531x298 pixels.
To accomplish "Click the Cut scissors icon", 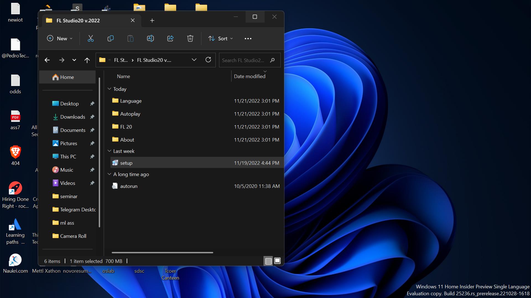I will click(x=91, y=39).
